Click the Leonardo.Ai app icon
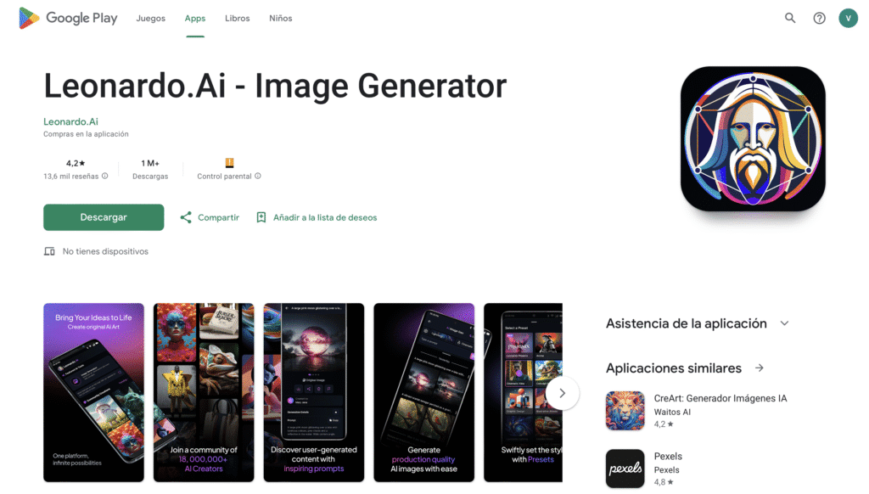Viewport: 869px width, 494px height. (x=753, y=138)
